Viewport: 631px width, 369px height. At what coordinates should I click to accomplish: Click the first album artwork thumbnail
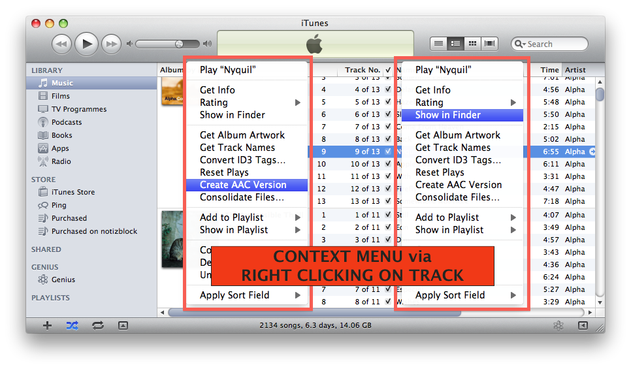click(172, 91)
